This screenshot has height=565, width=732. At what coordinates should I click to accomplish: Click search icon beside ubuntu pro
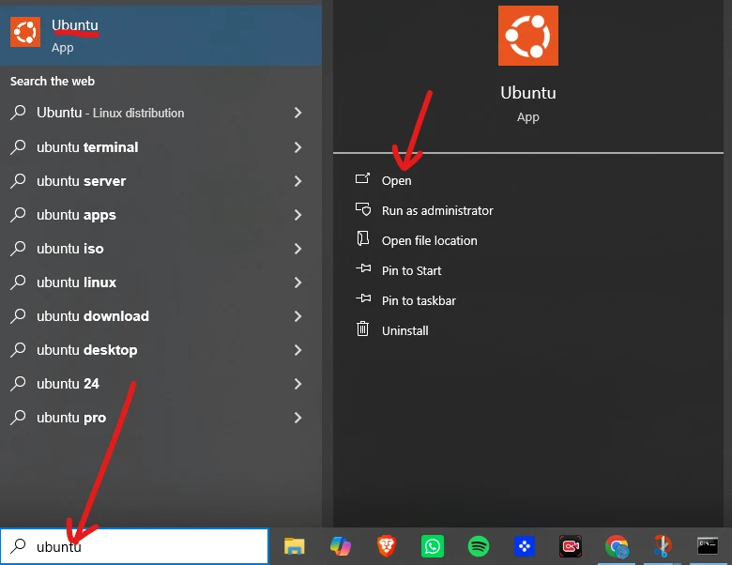tap(18, 417)
